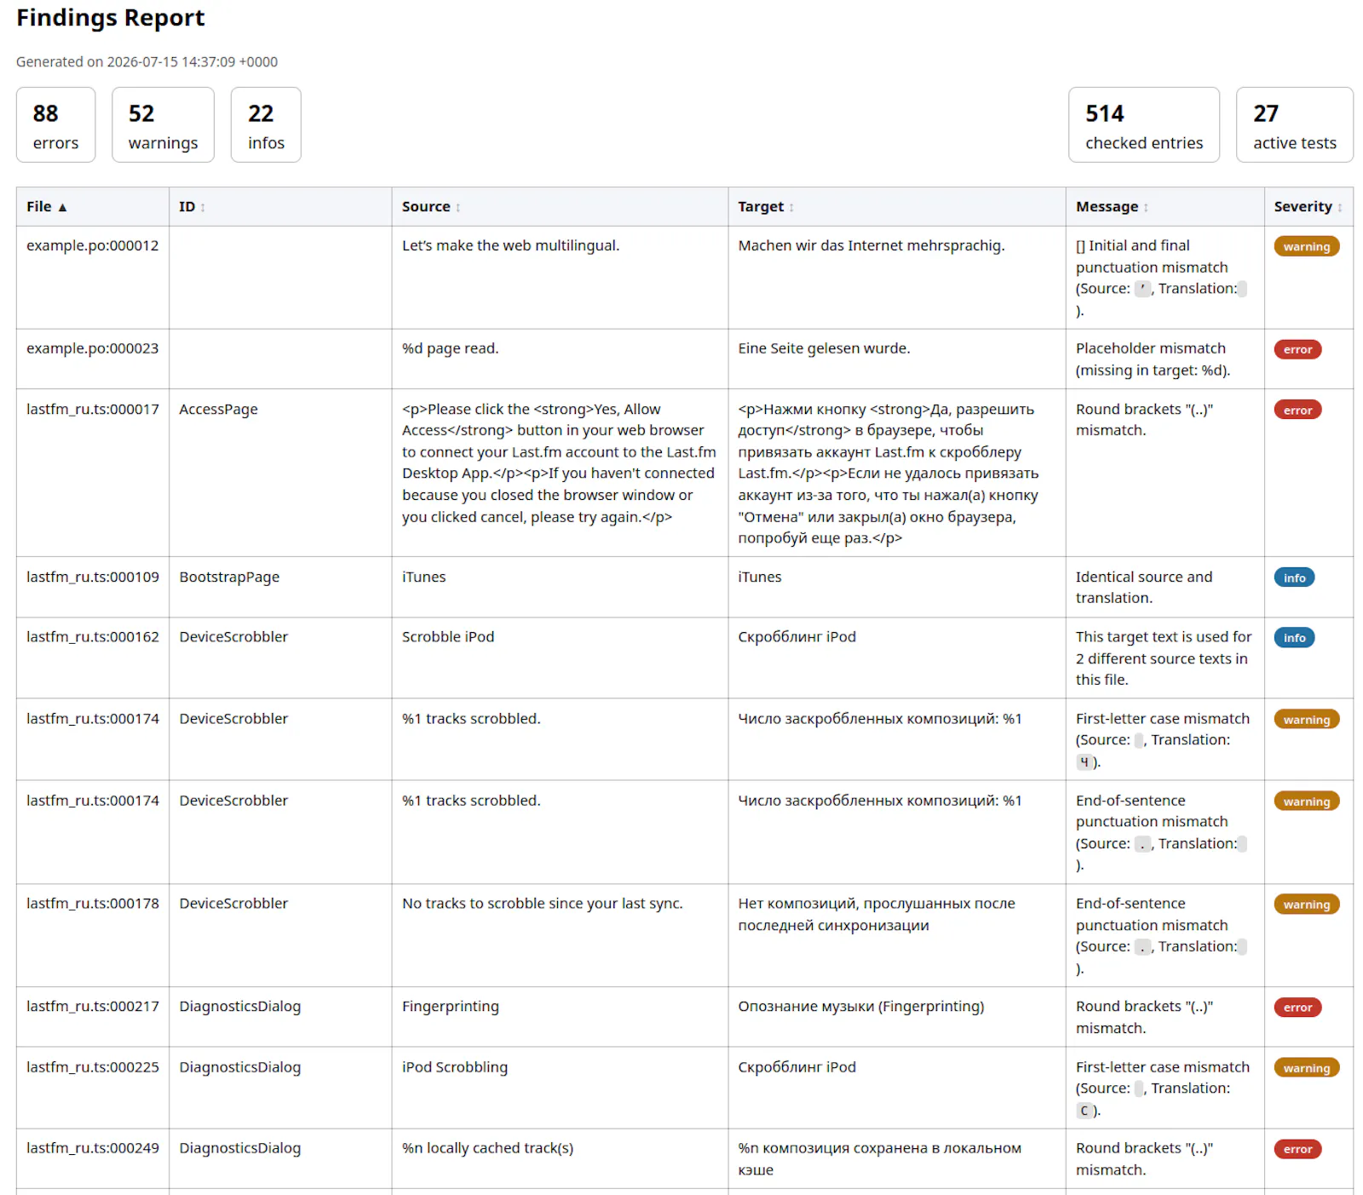Viewport: 1363px width, 1195px height.
Task: Click the warning badge in iPod Scrobbling row
Action: (1307, 1067)
